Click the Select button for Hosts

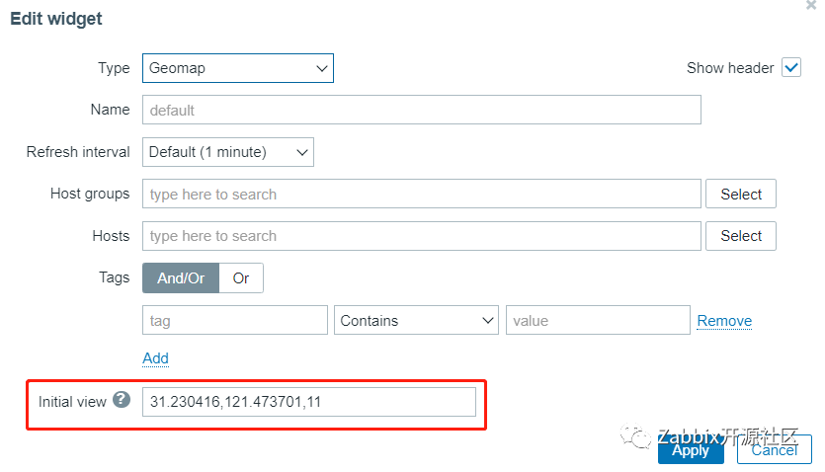click(740, 236)
